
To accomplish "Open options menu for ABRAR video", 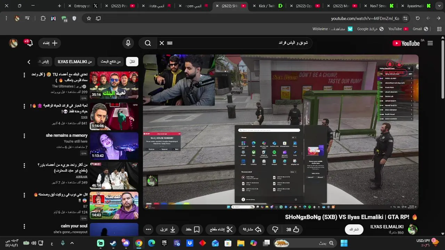I will pyautogui.click(x=24, y=165).
